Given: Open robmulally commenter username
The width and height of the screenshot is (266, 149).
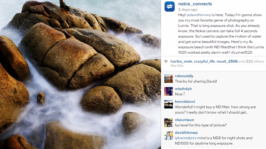Looking at the screenshot, I should (184, 76).
